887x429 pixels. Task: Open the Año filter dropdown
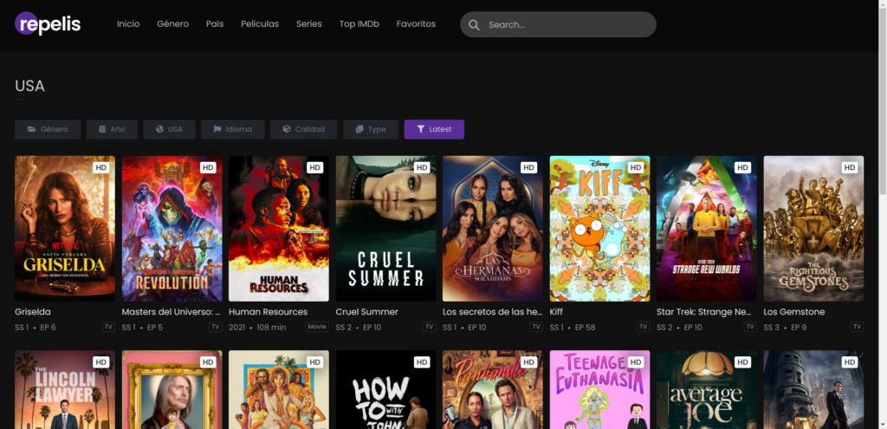pyautogui.click(x=112, y=129)
